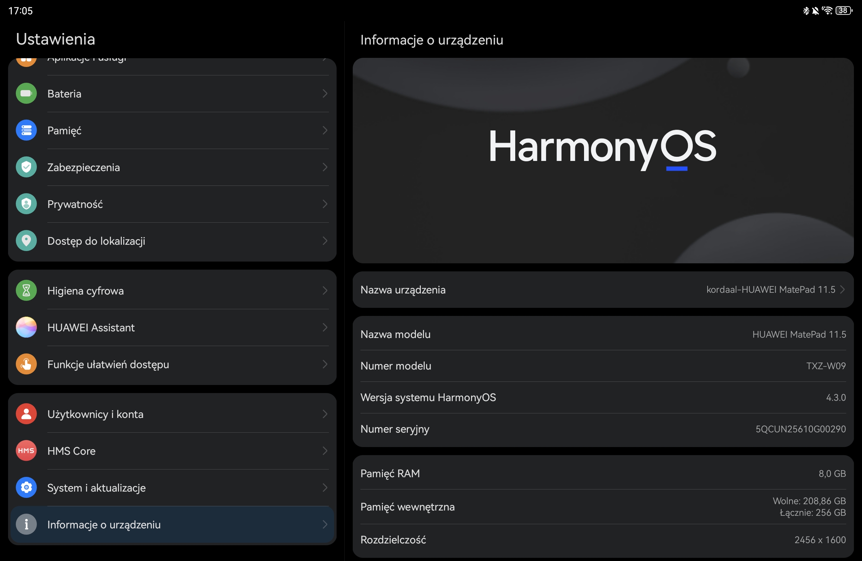Open the Zabezpieczenia settings entry

tap(172, 167)
